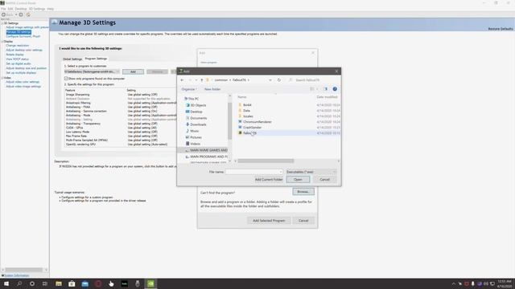Click the Open button in Add dialog
The width and height of the screenshot is (515, 289).
pos(298,180)
